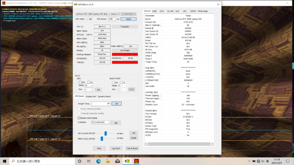Click Set button beside GPU Gen
The image size is (294, 165).
pos(98,90)
